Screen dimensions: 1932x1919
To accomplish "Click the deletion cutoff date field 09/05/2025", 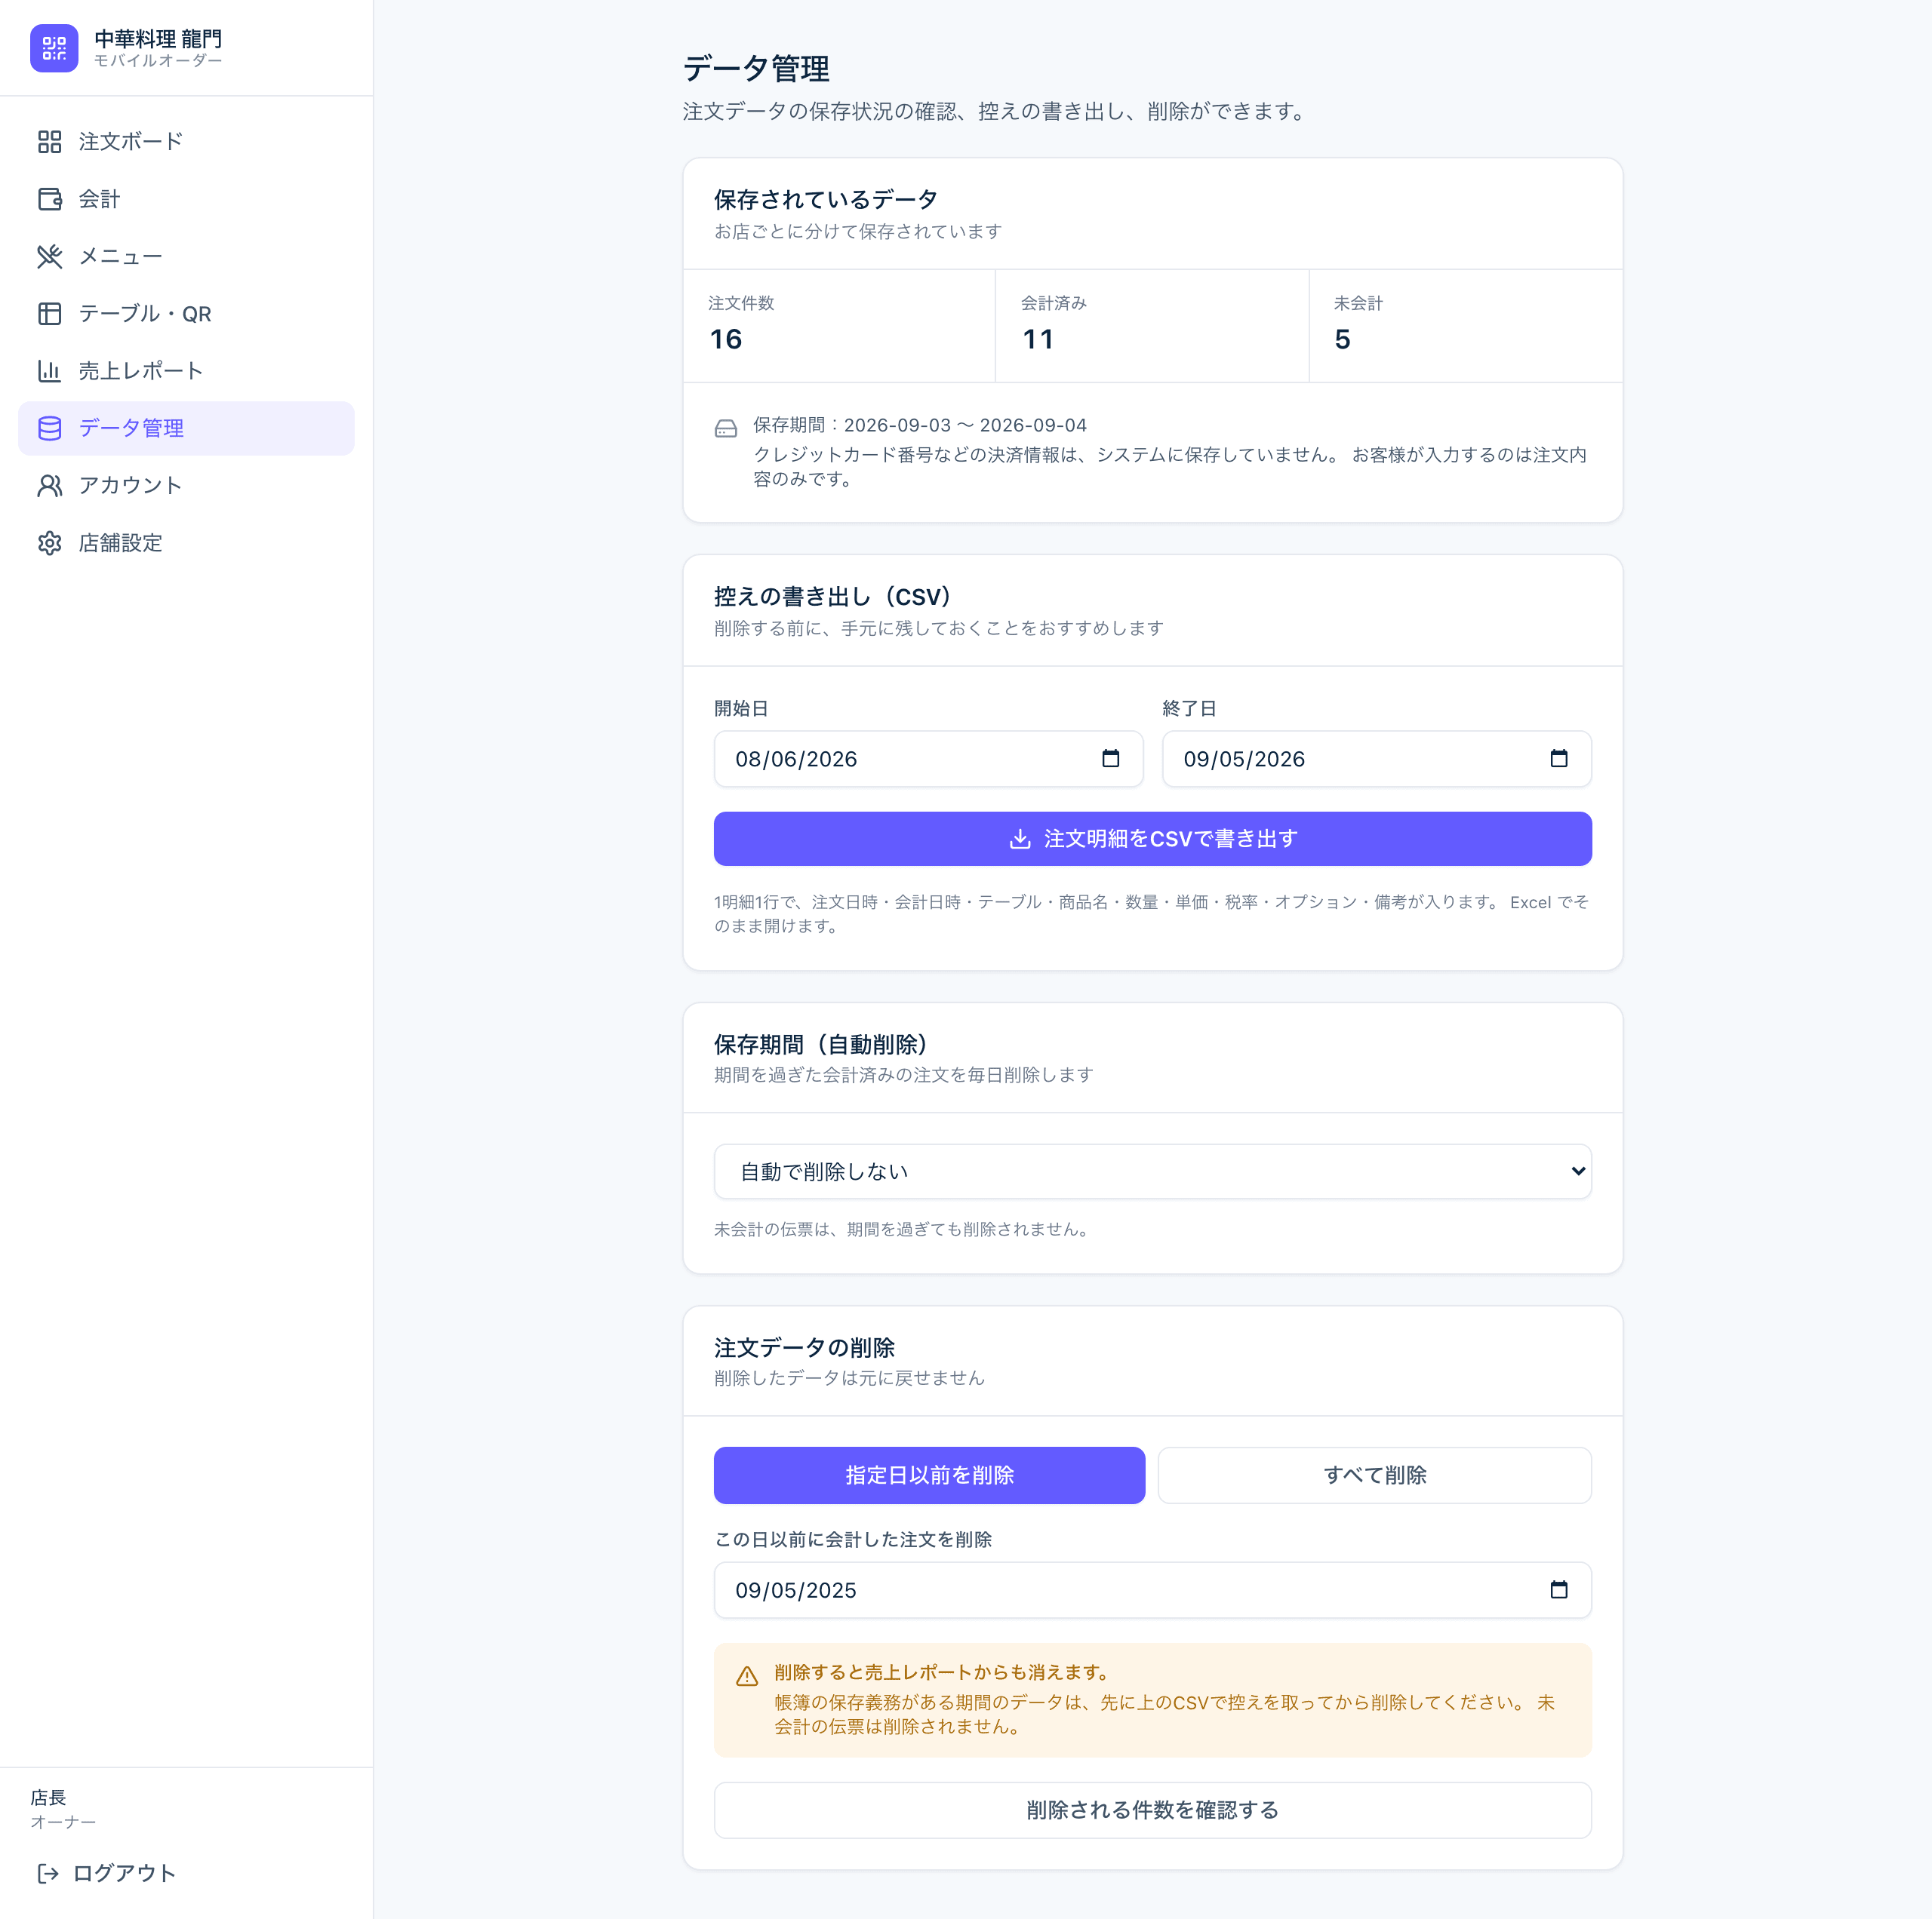I will 1152,1590.
